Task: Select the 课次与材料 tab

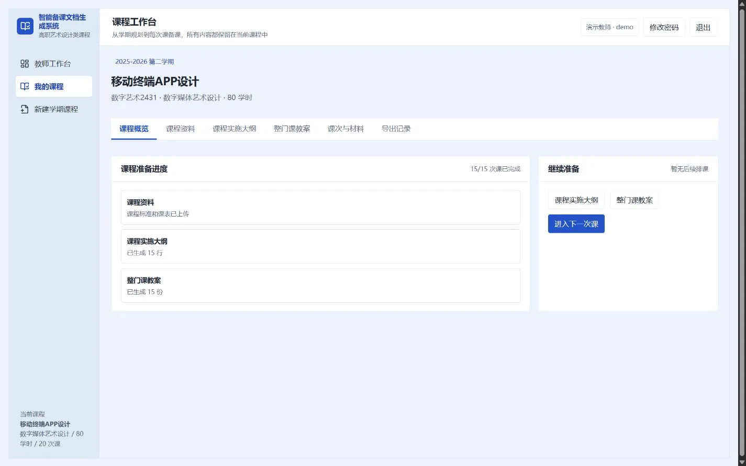Action: [346, 129]
